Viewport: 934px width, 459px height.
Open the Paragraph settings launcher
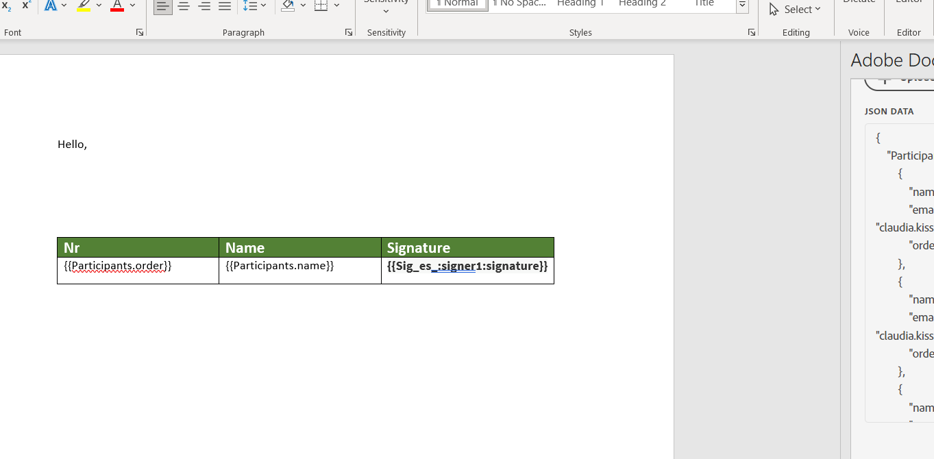point(349,32)
